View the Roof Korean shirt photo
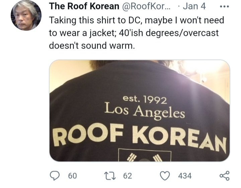This screenshot has height=188, width=241. (x=140, y=111)
